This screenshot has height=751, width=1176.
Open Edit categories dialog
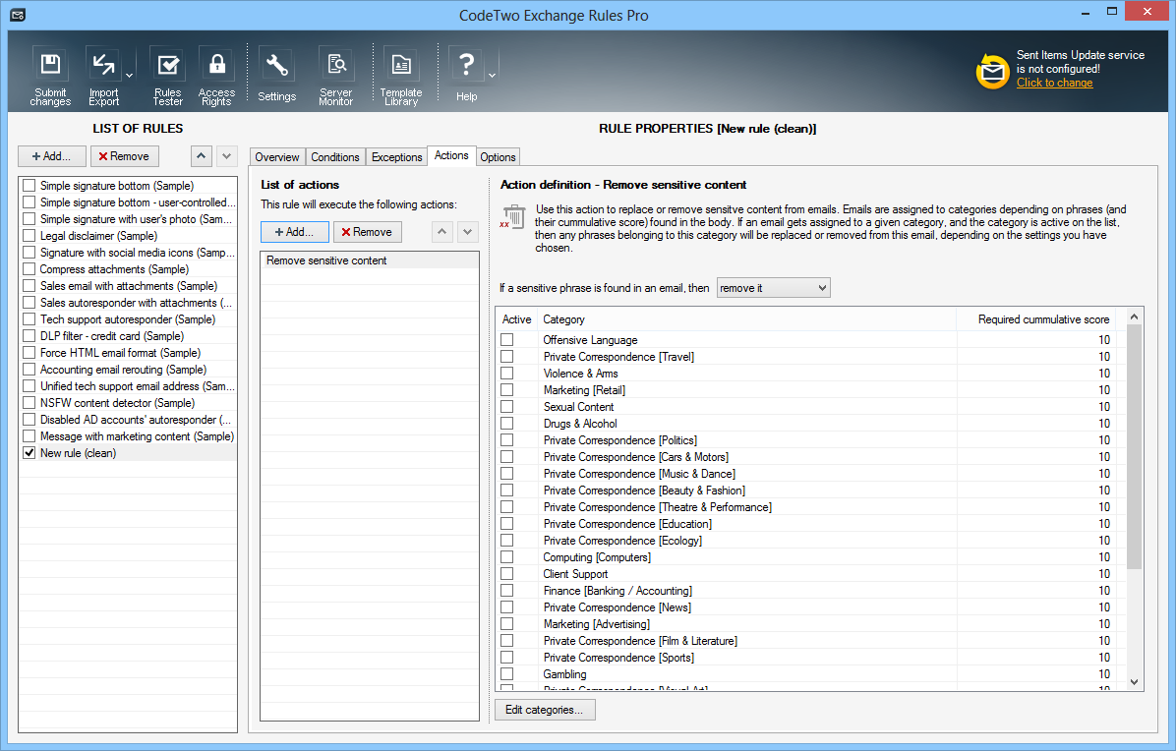click(x=545, y=709)
